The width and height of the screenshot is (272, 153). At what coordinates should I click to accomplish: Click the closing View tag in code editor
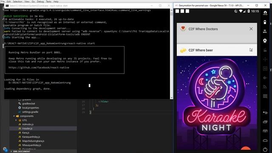pyautogui.click(x=103, y=102)
